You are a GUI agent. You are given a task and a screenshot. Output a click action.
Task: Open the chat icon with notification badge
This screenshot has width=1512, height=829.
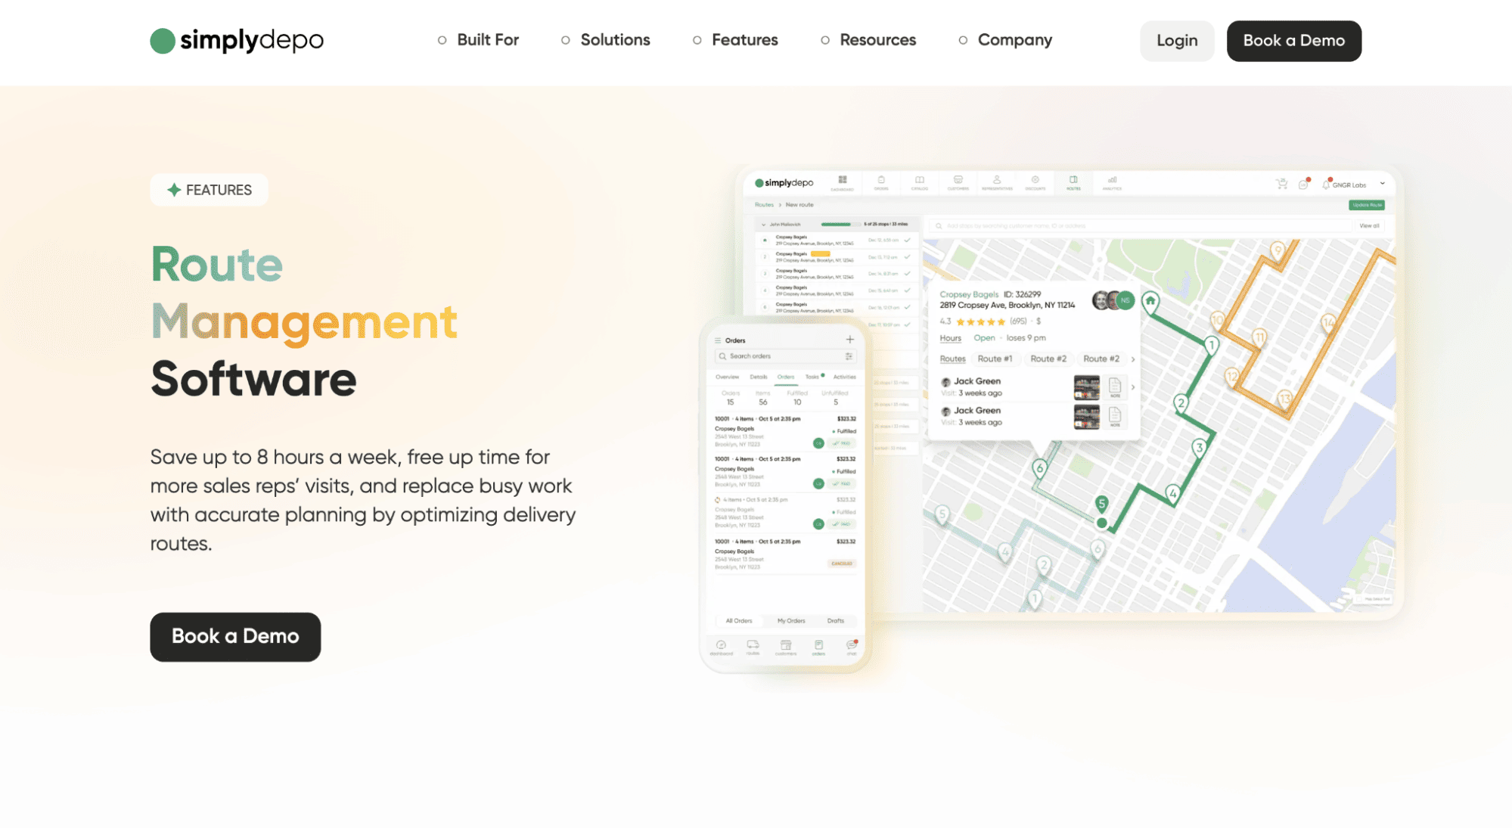pyautogui.click(x=850, y=645)
